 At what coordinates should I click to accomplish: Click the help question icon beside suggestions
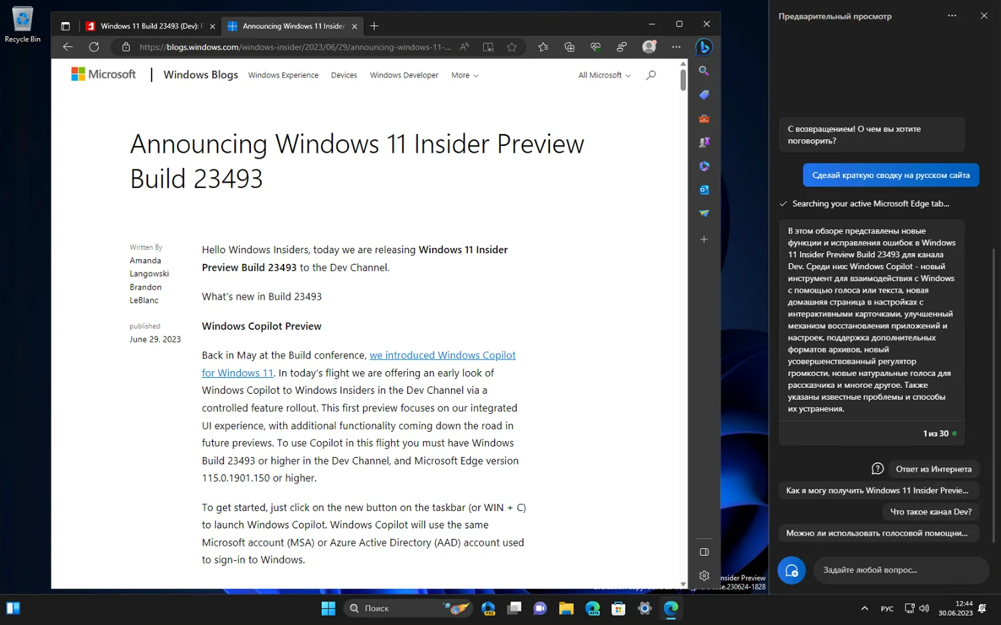pyautogui.click(x=878, y=469)
